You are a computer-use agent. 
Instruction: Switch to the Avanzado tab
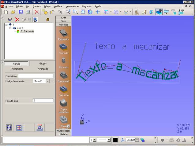tap(43, 69)
